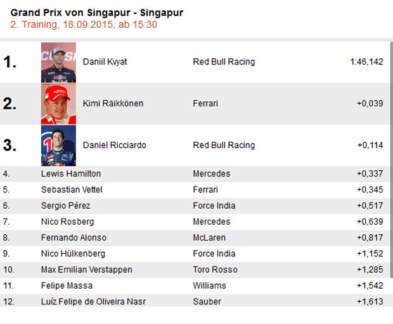393x324 pixels.
Task: Click Daniel Ricciardo's driver photo
Action: (x=58, y=146)
